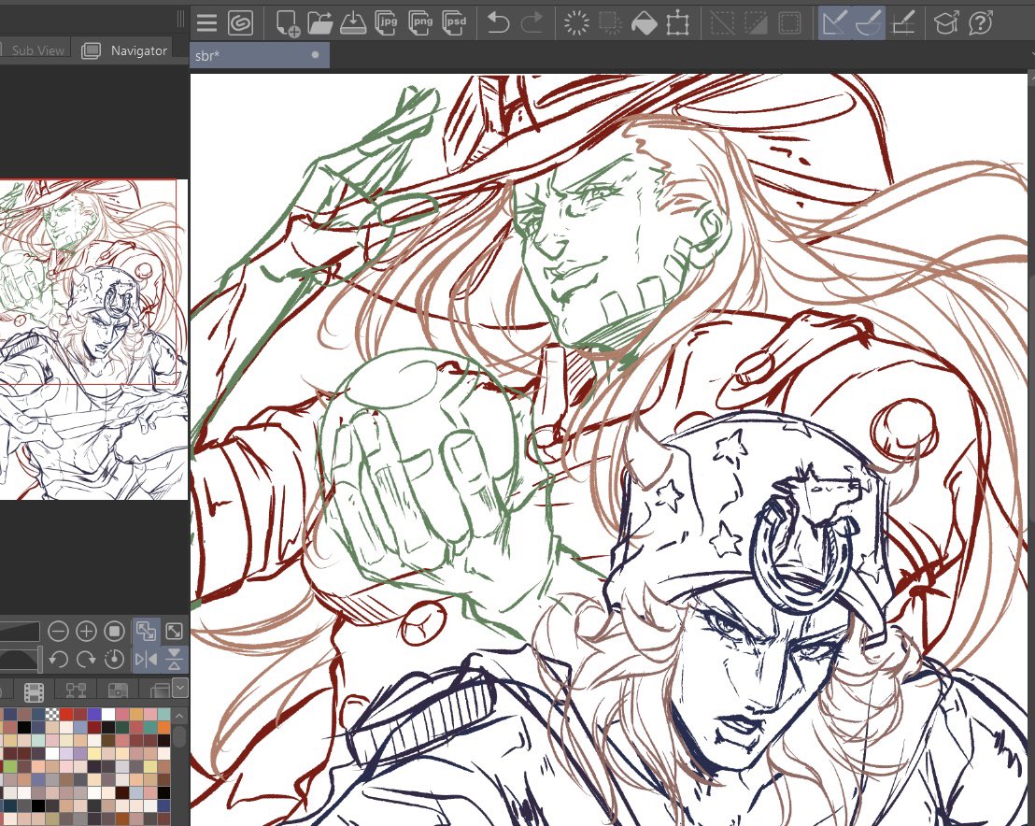Switch to the sbr* canvas tab
Image resolution: width=1035 pixels, height=826 pixels.
coord(260,55)
